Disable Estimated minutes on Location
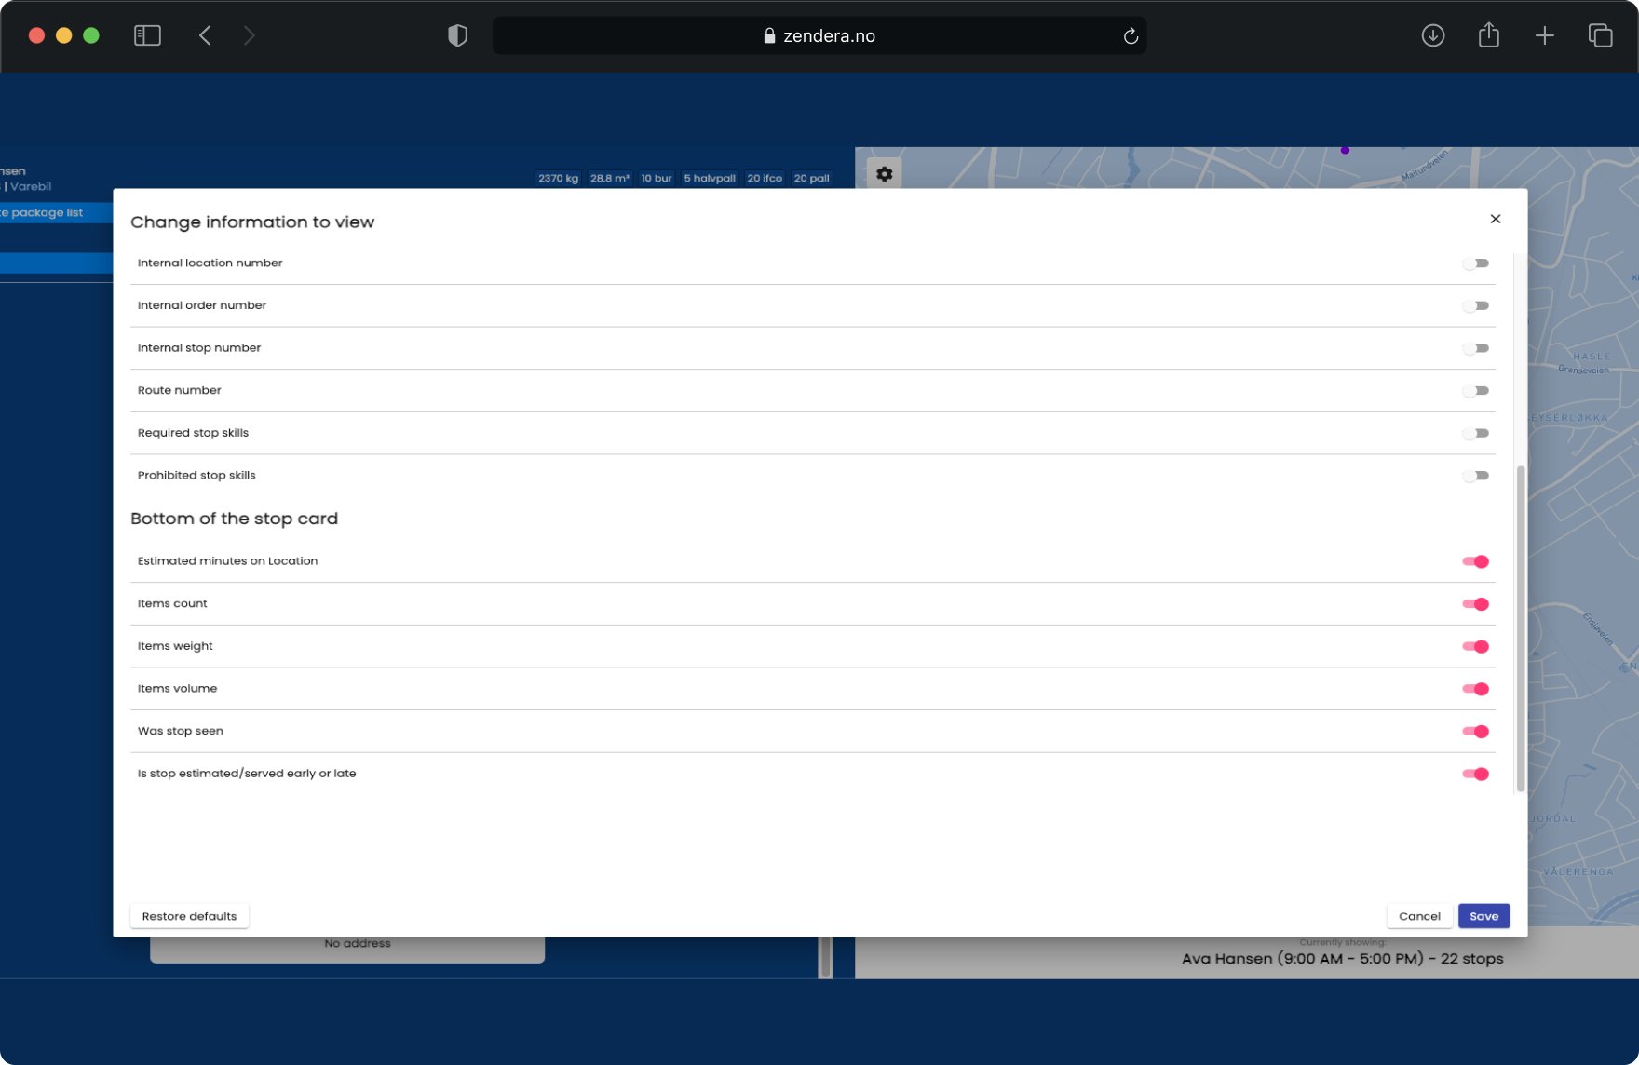Screen dimensions: 1639x1065 coord(1475,561)
